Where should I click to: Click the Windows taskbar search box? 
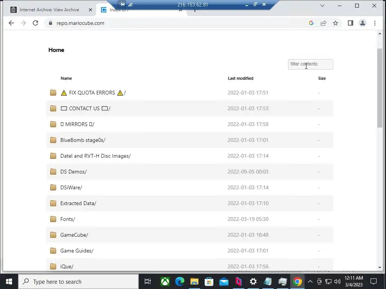[x=78, y=281]
